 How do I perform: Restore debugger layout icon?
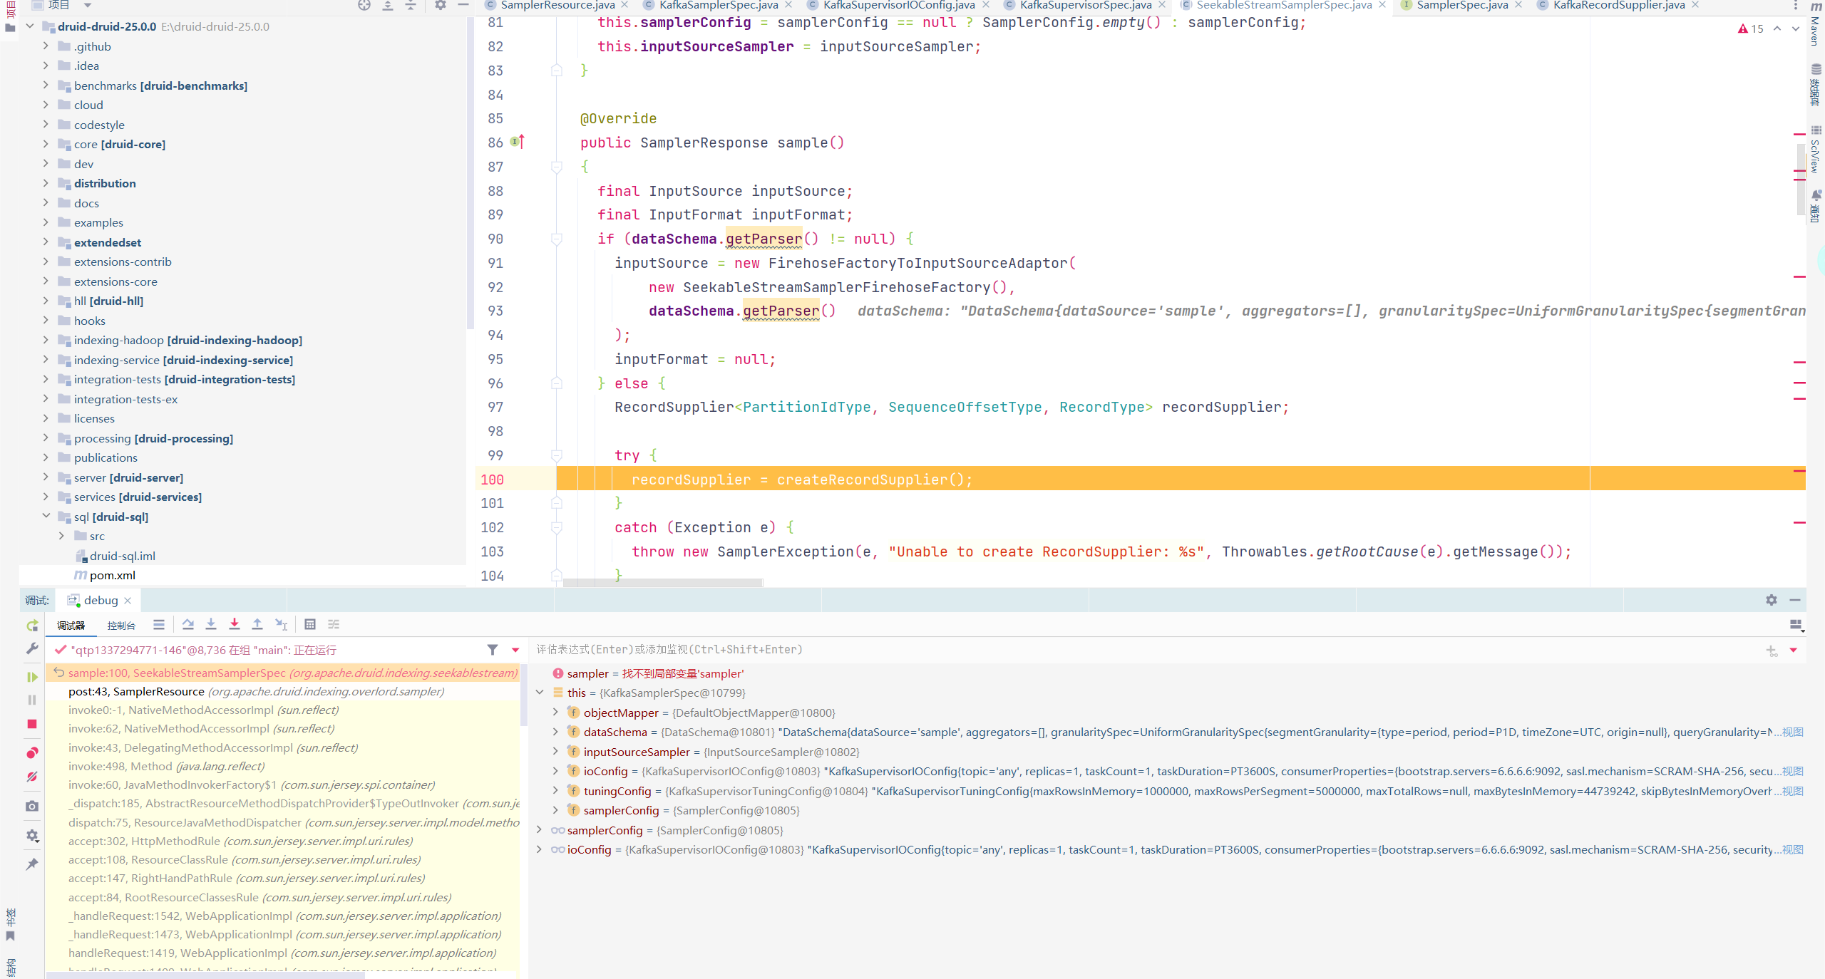[1796, 625]
